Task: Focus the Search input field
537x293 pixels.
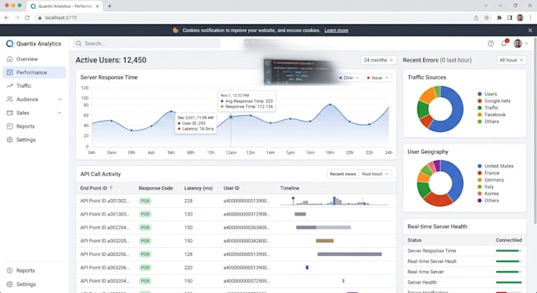Action: [147, 43]
